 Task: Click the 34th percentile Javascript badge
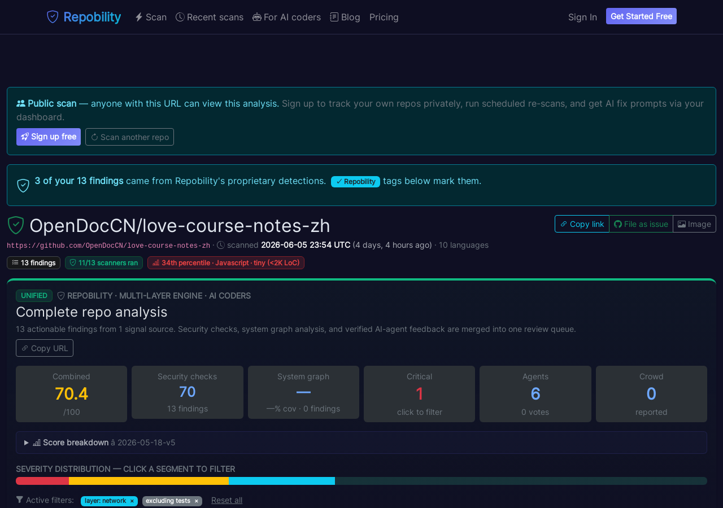[x=226, y=262]
